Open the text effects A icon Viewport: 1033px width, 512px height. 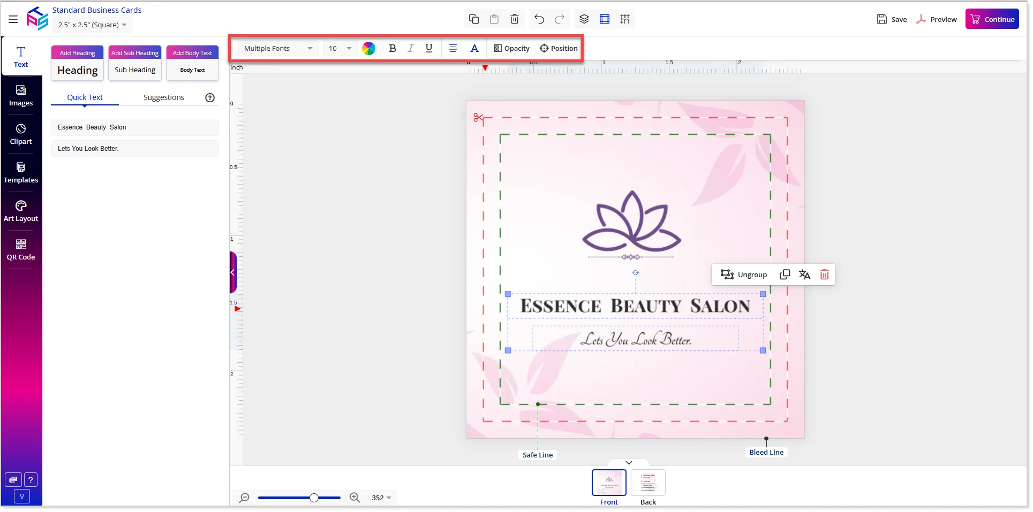pyautogui.click(x=474, y=48)
